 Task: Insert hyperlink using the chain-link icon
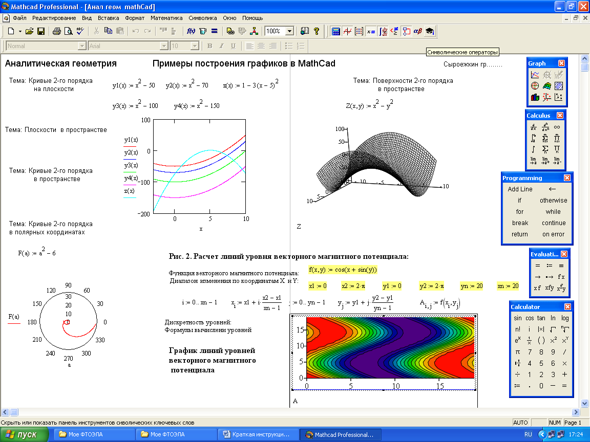pyautogui.click(x=230, y=31)
